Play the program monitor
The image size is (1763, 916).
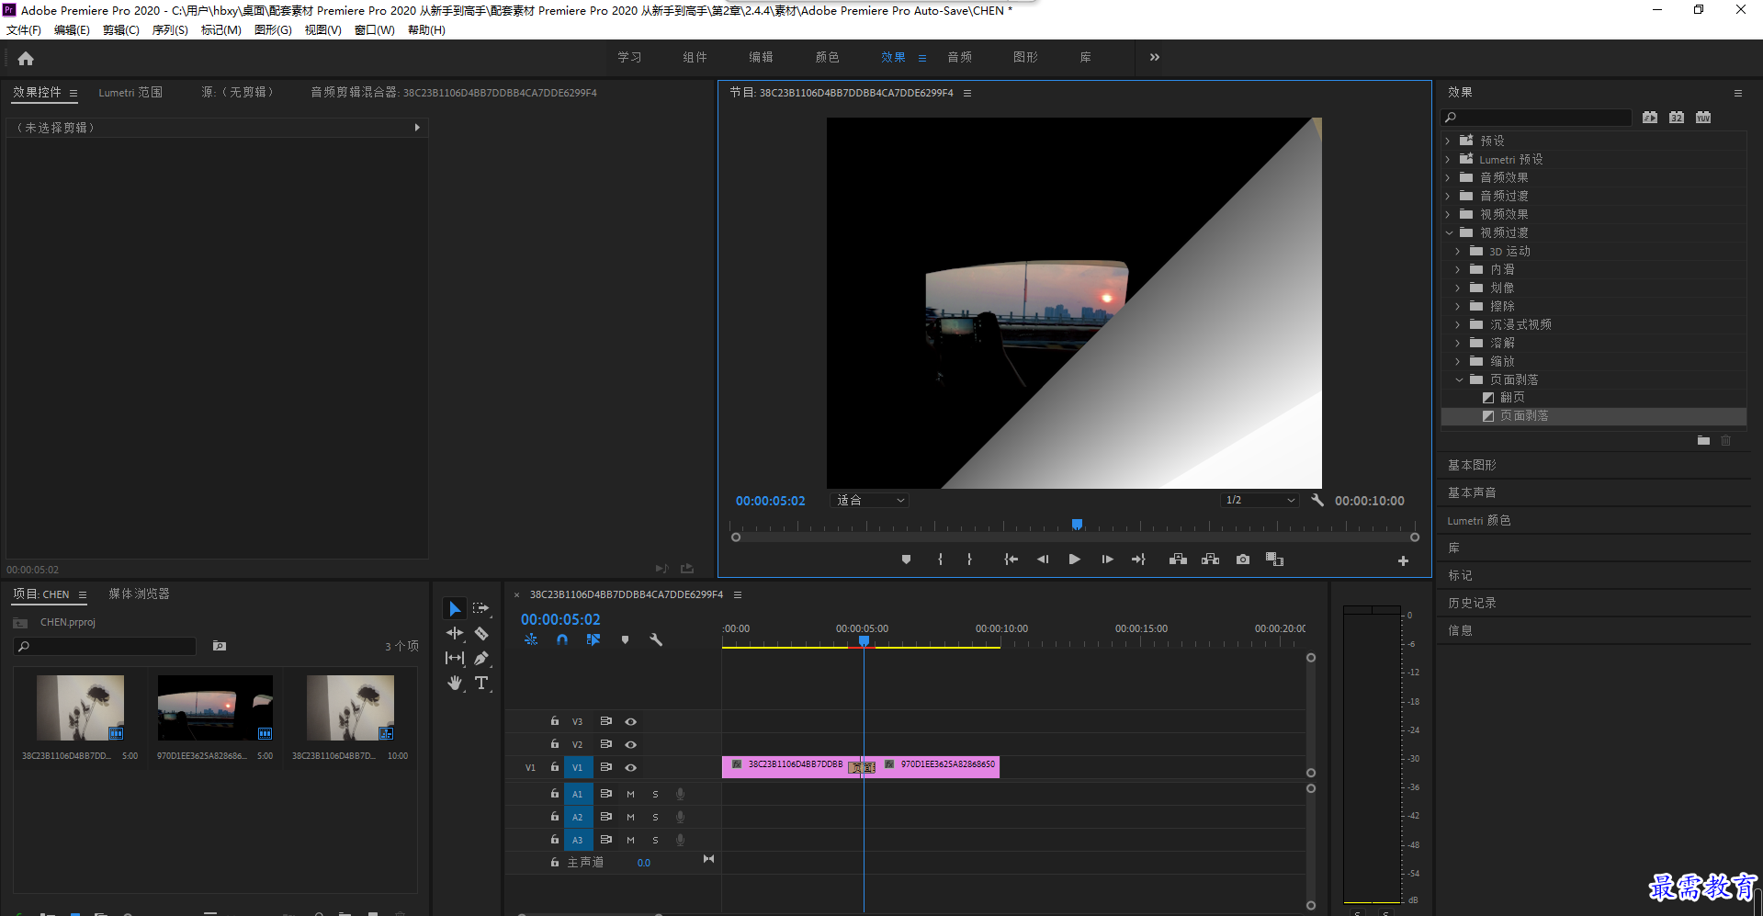point(1074,560)
